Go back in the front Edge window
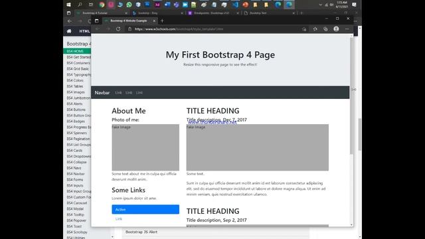425x239 pixels. (98, 29)
